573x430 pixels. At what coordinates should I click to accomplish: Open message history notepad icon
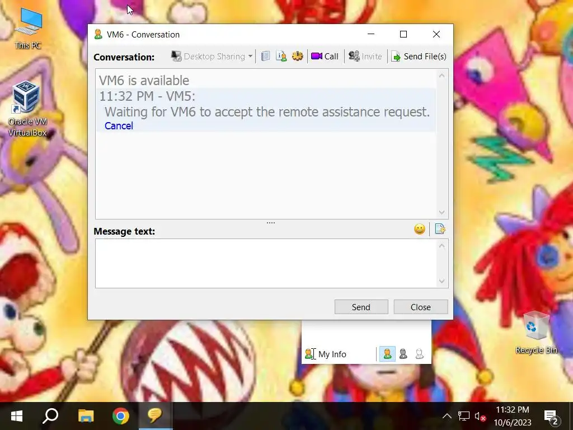coord(266,57)
